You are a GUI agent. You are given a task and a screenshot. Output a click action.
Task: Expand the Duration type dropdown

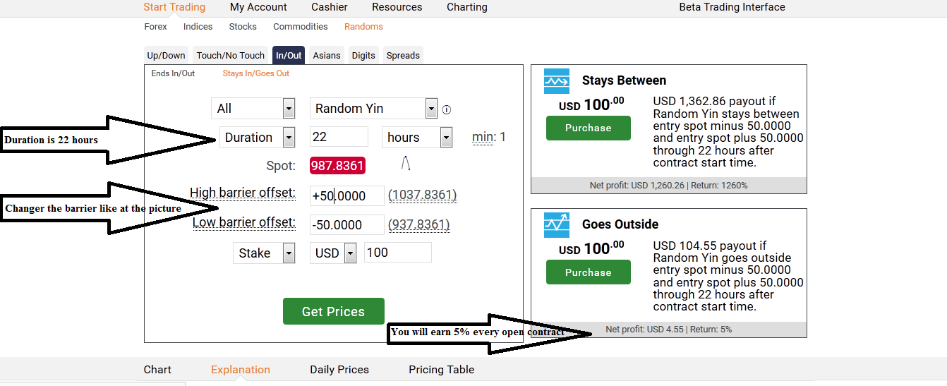pos(258,137)
